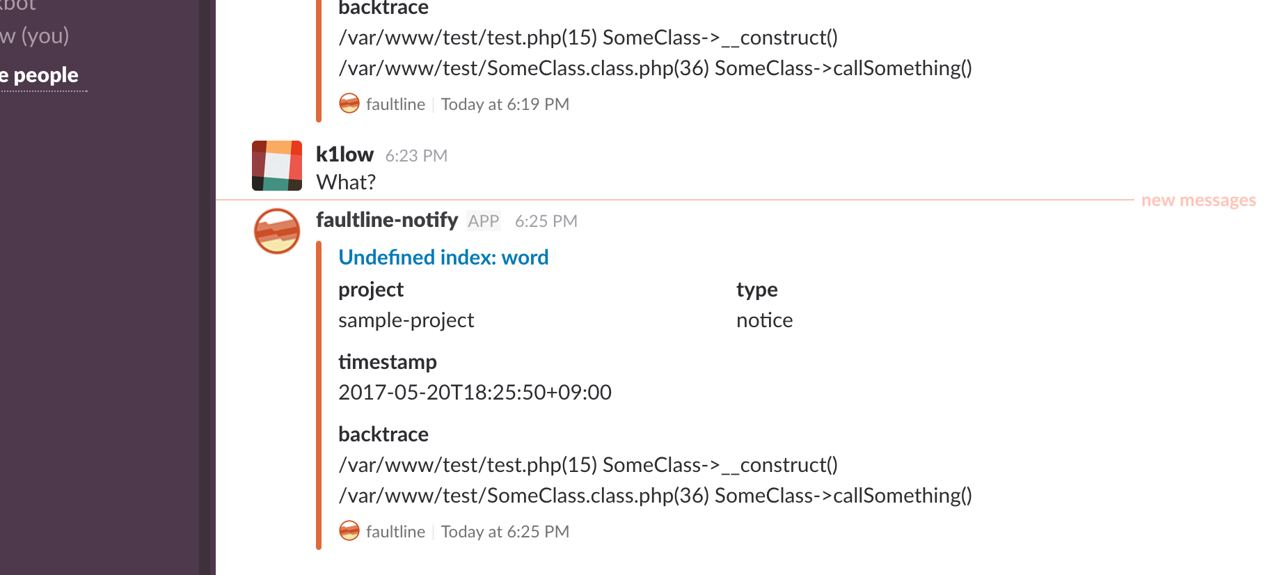Click the faultline-notify circular app avatar
1268x575 pixels.
[x=277, y=230]
